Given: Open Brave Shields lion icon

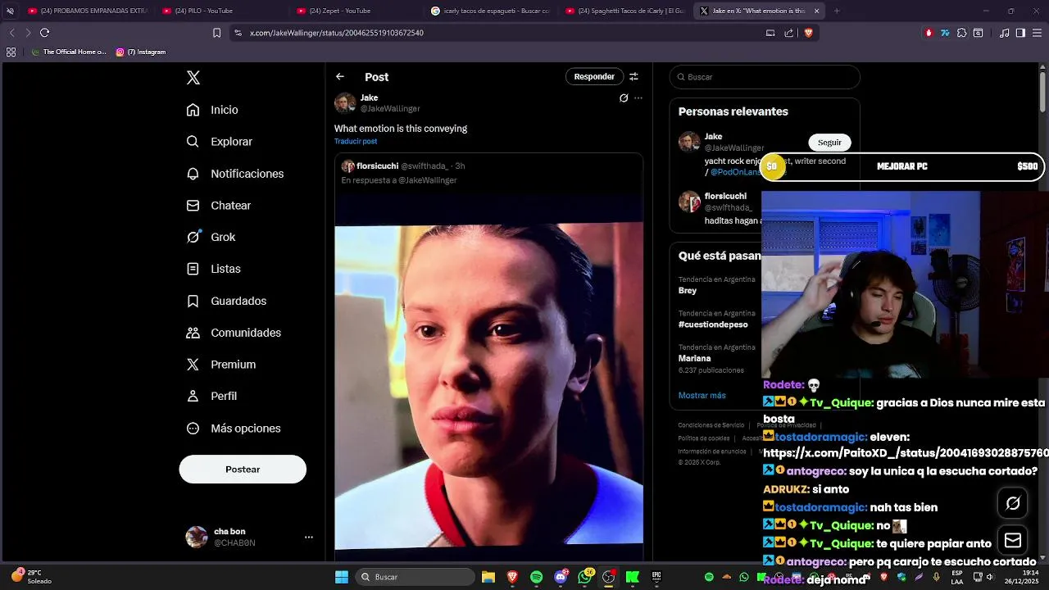Looking at the screenshot, I should coord(808,33).
